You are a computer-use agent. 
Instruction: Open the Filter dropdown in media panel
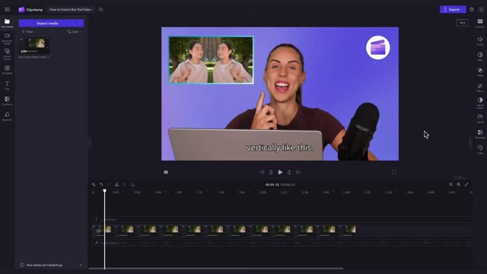[29, 32]
